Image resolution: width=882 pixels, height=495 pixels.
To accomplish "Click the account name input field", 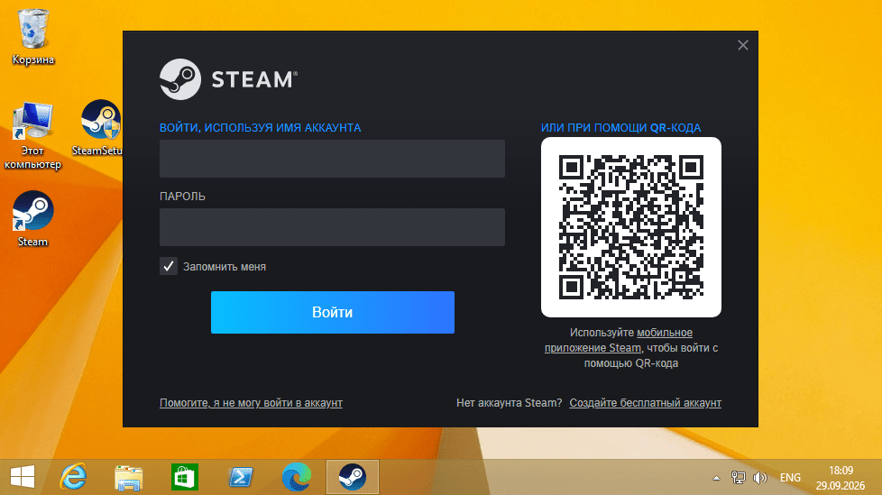I will pyautogui.click(x=332, y=159).
